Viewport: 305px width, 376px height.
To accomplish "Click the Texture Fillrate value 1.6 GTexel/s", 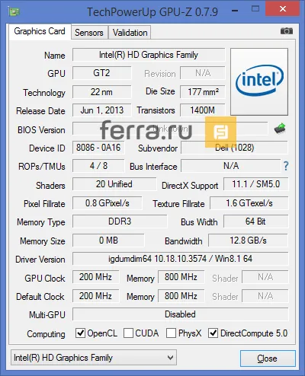I will point(249,203).
